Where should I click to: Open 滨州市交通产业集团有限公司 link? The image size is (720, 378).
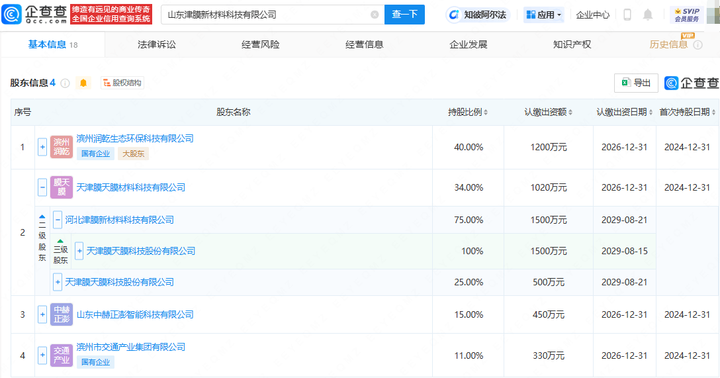click(131, 348)
